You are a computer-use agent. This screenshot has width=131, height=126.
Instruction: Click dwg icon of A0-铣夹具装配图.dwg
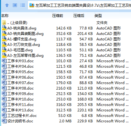4,33
